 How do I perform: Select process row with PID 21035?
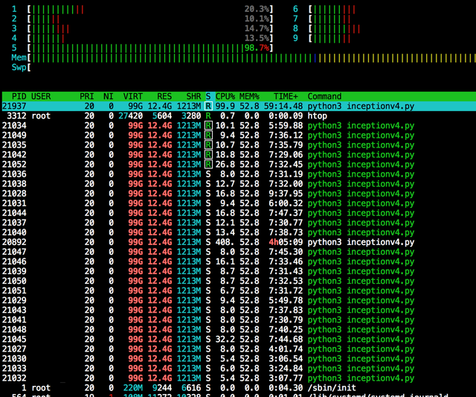point(238,145)
